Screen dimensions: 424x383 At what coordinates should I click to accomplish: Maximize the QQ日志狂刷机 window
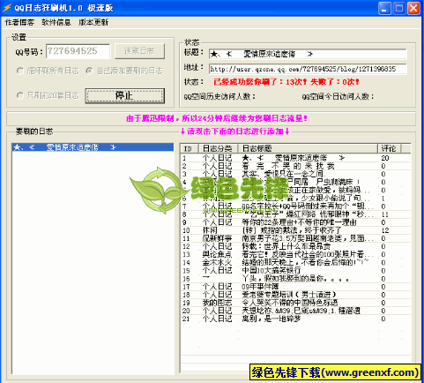click(399, 8)
